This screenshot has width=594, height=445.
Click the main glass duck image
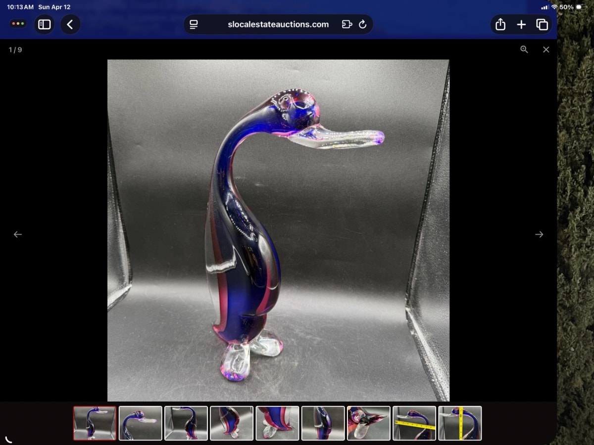tap(278, 230)
